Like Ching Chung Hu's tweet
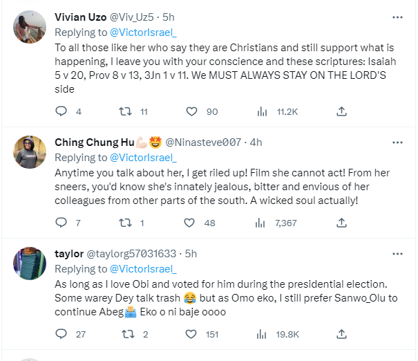418x361 pixels. [x=193, y=223]
